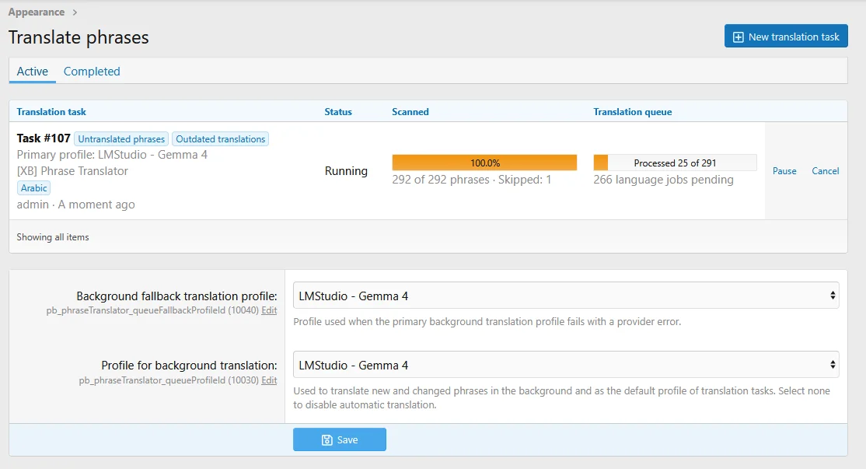Click '266 language jobs pending' text

coord(663,180)
